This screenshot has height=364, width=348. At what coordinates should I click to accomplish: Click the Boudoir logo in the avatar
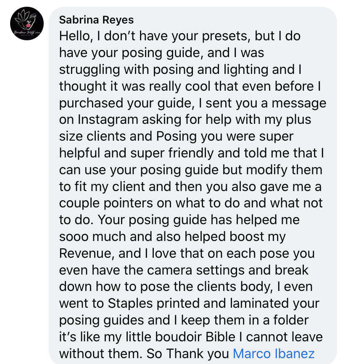(27, 22)
